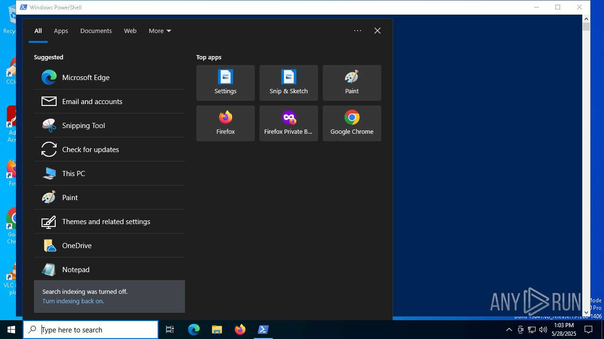Minimize the Windows PowerShell window

click(537, 7)
